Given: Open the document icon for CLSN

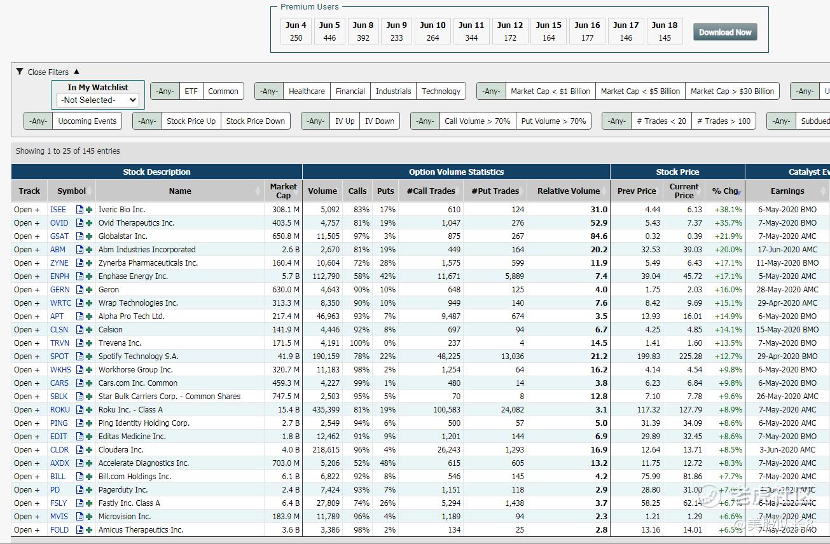Looking at the screenshot, I should coord(80,330).
